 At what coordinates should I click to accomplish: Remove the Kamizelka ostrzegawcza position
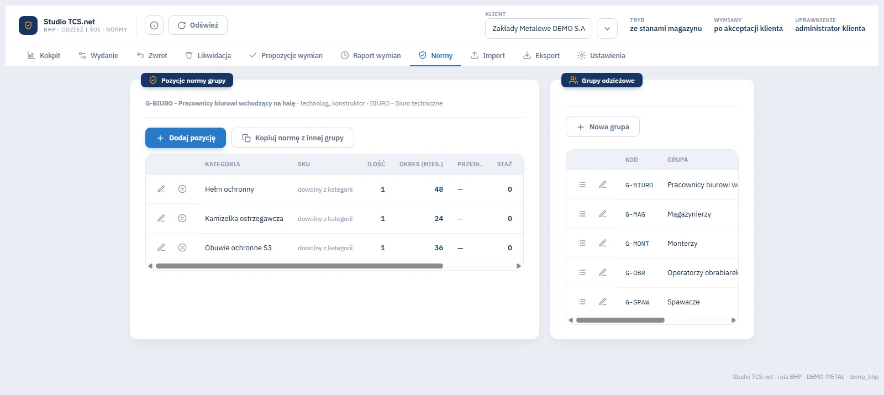click(x=182, y=218)
